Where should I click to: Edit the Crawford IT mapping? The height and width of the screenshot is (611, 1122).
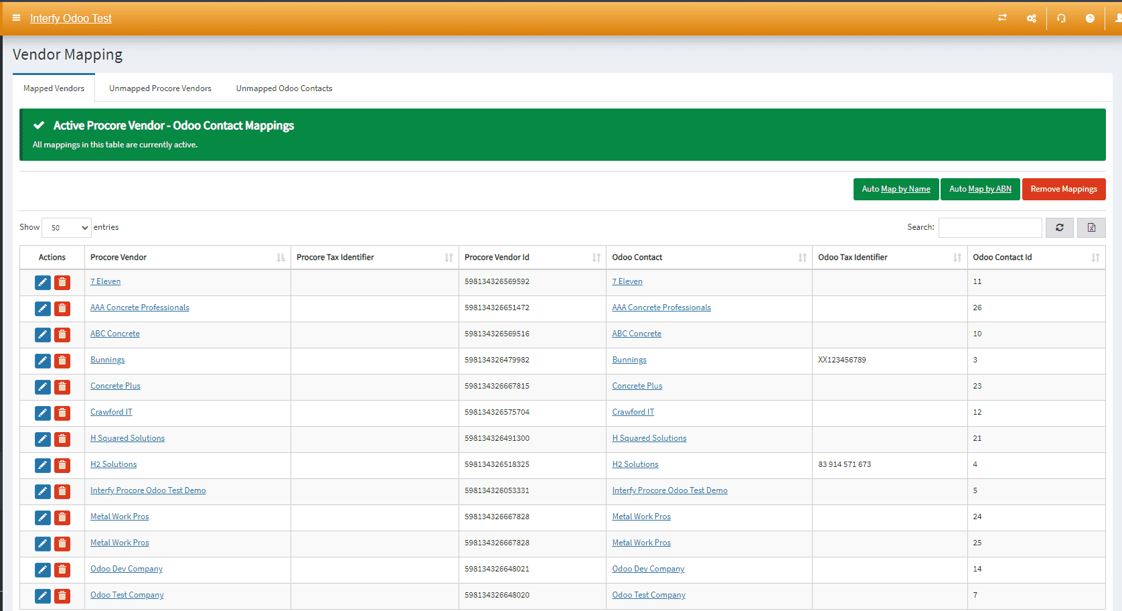tap(43, 413)
